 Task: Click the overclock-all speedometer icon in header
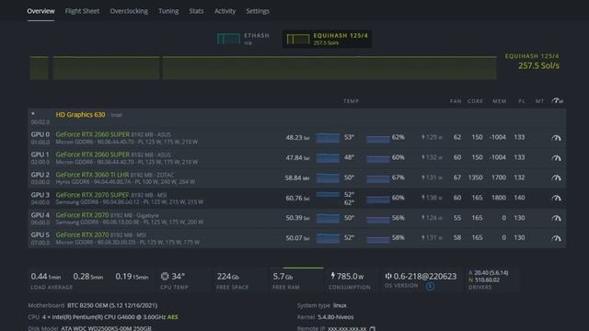click(557, 100)
